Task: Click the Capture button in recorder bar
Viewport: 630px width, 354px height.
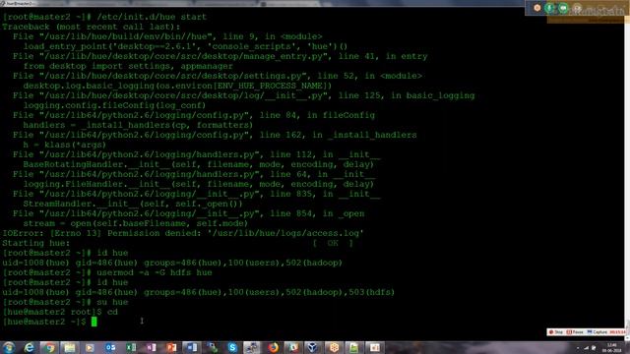Action: click(598, 332)
